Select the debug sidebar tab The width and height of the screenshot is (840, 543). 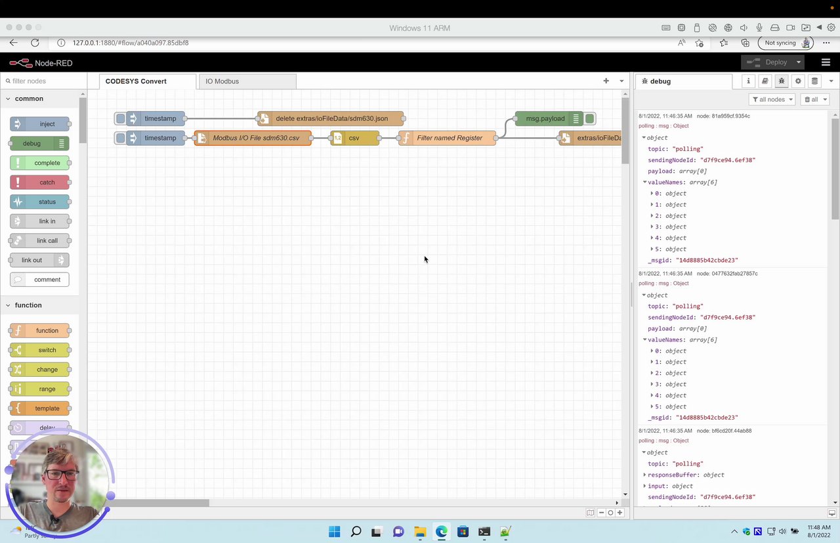[683, 81]
